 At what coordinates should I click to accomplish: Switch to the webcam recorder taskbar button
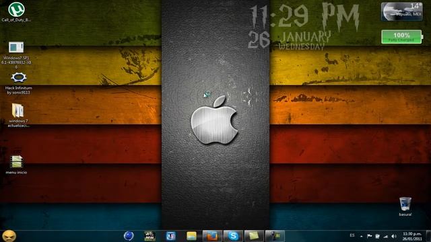click(x=275, y=236)
